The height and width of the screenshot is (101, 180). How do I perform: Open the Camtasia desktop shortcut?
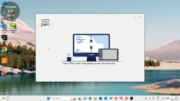coord(13,28)
